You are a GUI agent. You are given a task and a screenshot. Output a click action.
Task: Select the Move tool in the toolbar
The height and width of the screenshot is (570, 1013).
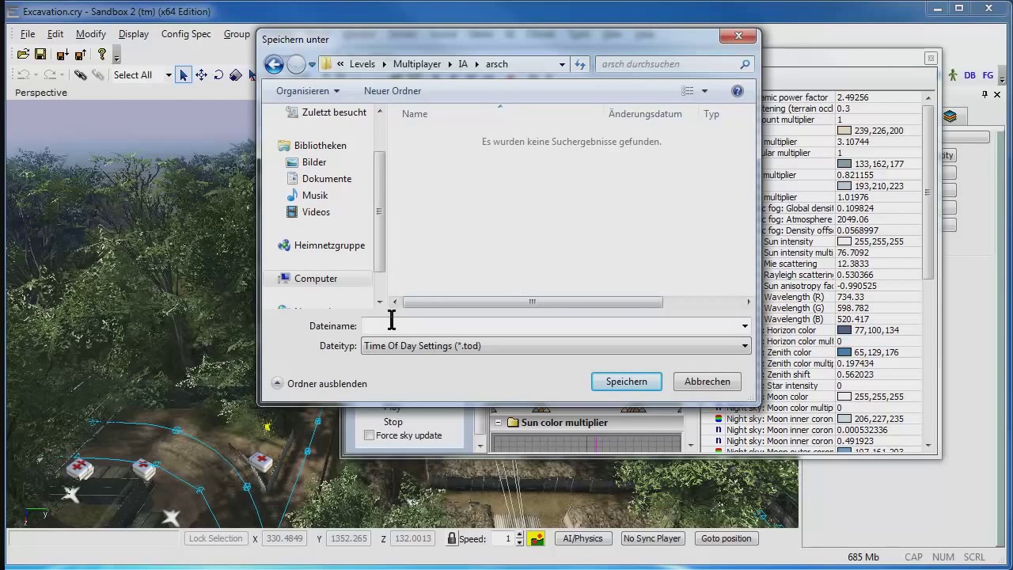pyautogui.click(x=201, y=75)
